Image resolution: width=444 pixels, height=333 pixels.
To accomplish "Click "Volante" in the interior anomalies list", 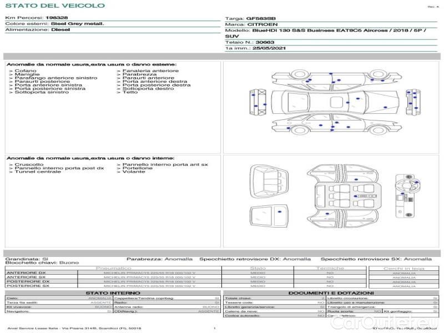I will coord(134,171).
